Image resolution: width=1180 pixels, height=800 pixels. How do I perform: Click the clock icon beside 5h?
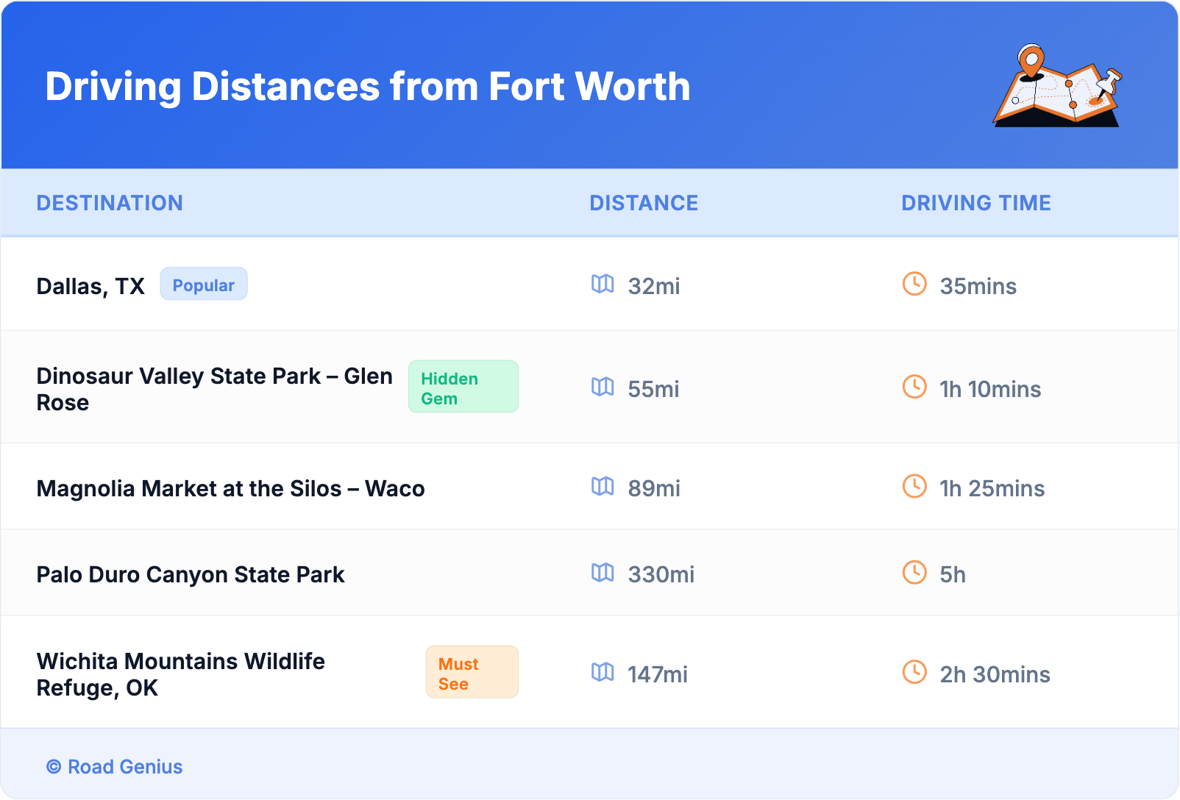click(x=914, y=572)
